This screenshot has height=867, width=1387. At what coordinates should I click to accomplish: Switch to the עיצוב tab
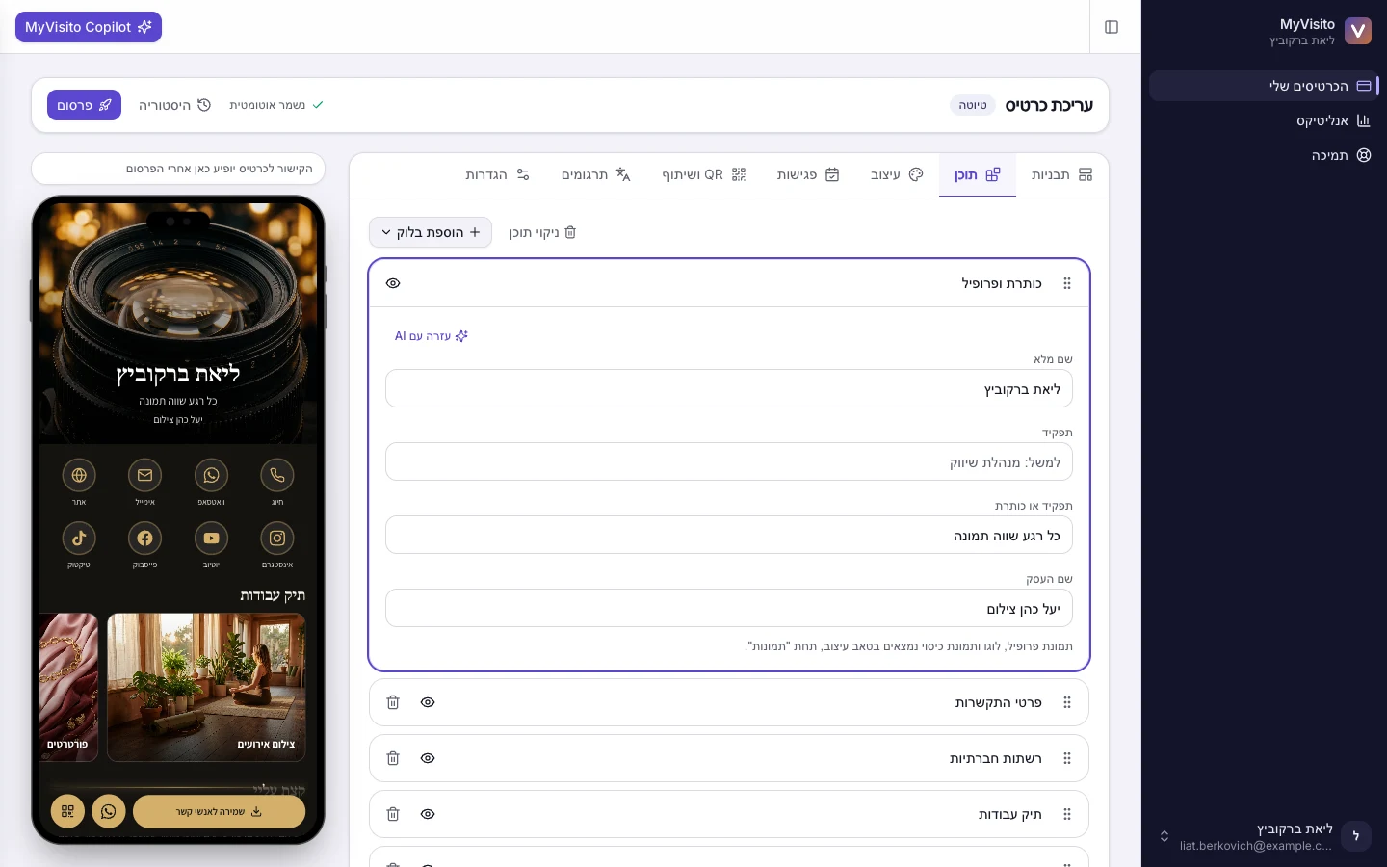coord(897,174)
